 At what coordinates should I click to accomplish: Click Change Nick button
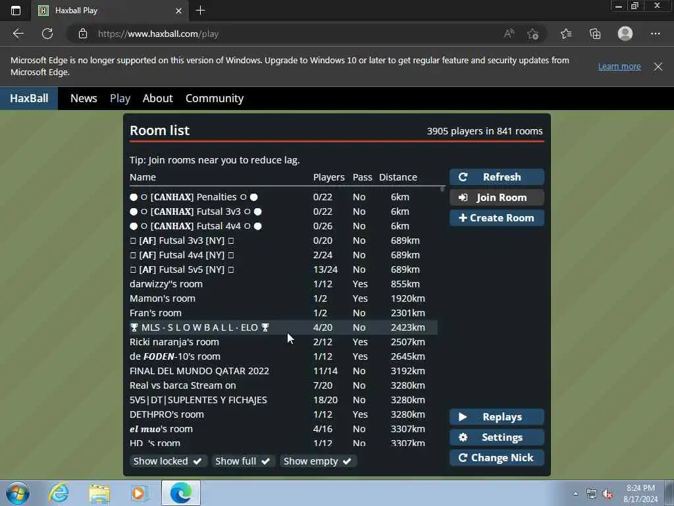pyautogui.click(x=497, y=458)
